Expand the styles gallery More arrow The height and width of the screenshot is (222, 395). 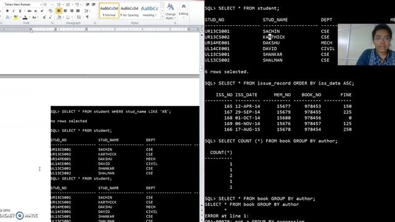(x=162, y=17)
